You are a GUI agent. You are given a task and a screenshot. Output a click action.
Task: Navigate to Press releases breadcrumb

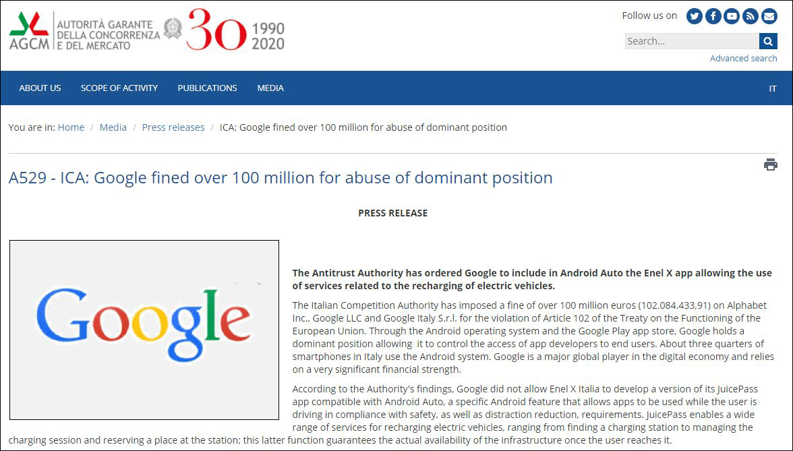click(173, 127)
